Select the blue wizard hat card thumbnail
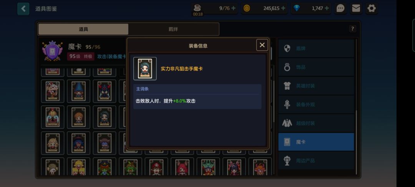 79,91
